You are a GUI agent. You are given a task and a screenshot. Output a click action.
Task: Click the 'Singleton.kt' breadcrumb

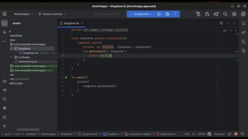tap(88, 134)
